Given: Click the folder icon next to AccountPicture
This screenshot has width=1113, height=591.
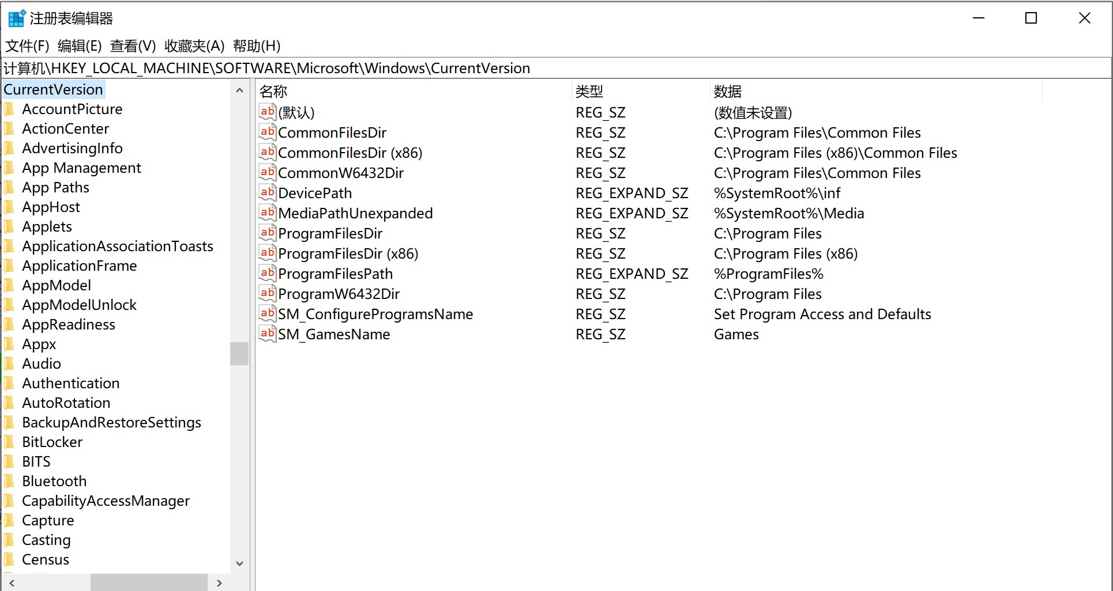Looking at the screenshot, I should pyautogui.click(x=9, y=109).
